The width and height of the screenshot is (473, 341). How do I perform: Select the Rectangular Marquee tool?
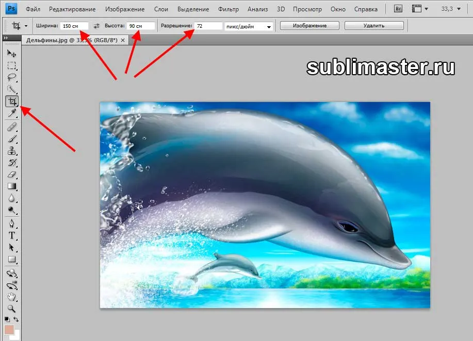(11, 65)
